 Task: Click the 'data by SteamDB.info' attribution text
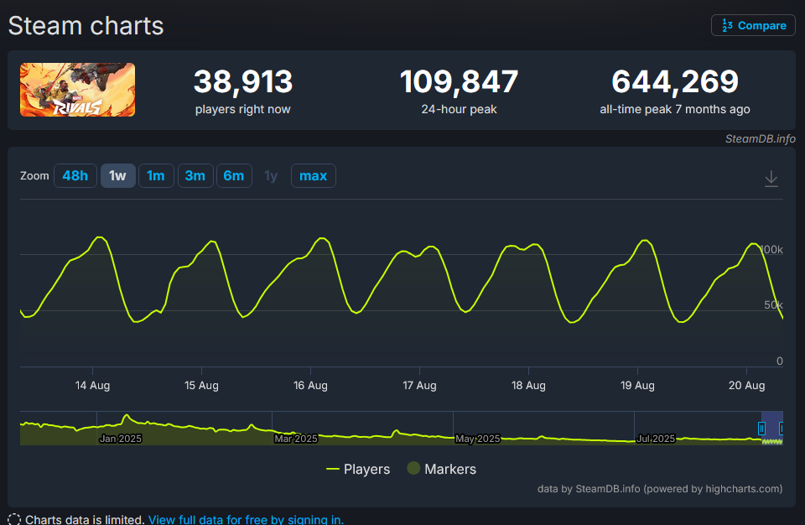pos(660,489)
